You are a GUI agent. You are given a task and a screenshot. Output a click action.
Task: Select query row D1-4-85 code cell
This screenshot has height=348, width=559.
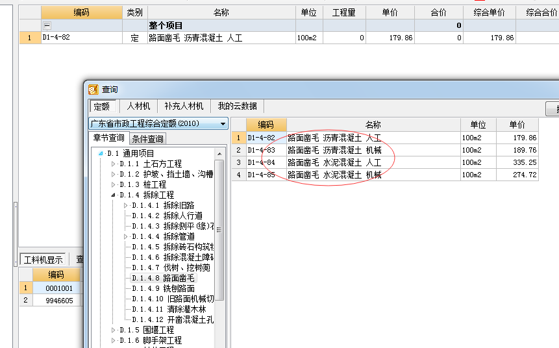pyautogui.click(x=266, y=175)
